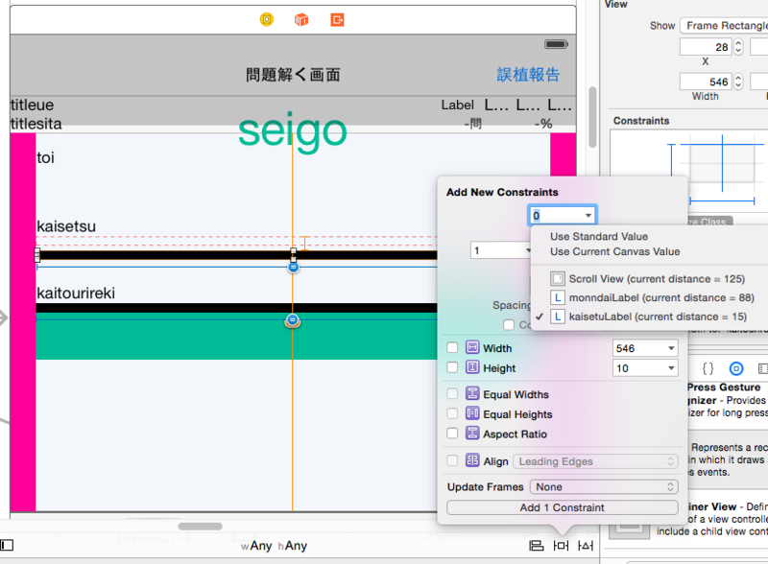Click the 誤植報告 navigation bar button
The height and width of the screenshot is (564, 768).
click(528, 75)
